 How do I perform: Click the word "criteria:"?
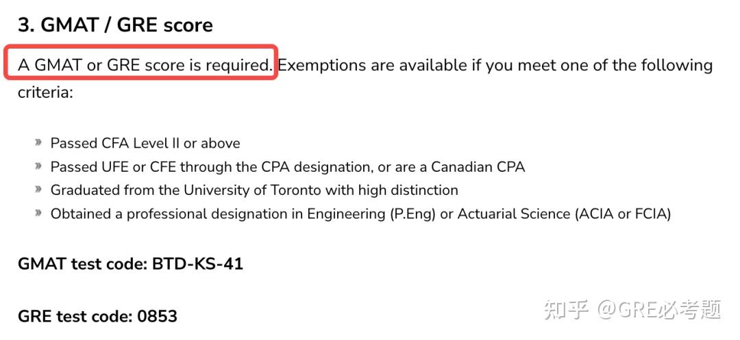coord(45,92)
